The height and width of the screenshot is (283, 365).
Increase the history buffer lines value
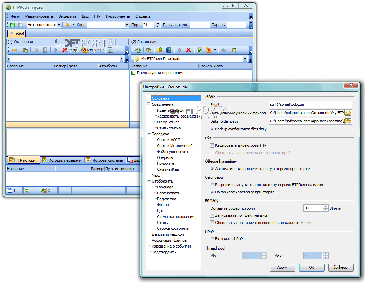pos(325,207)
